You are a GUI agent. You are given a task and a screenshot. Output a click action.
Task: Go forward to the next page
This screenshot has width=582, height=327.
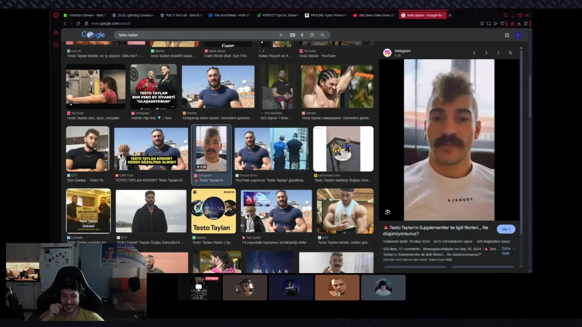coord(71,24)
